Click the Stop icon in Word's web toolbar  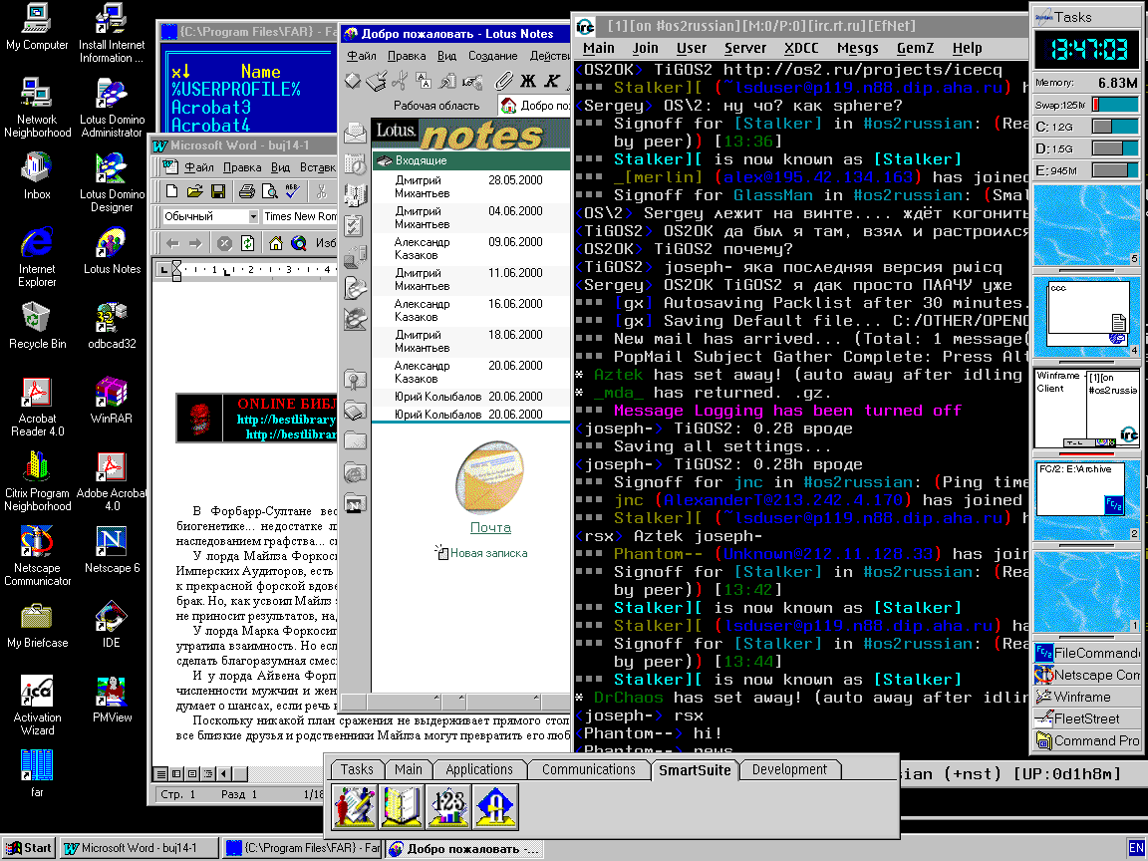pos(225,243)
